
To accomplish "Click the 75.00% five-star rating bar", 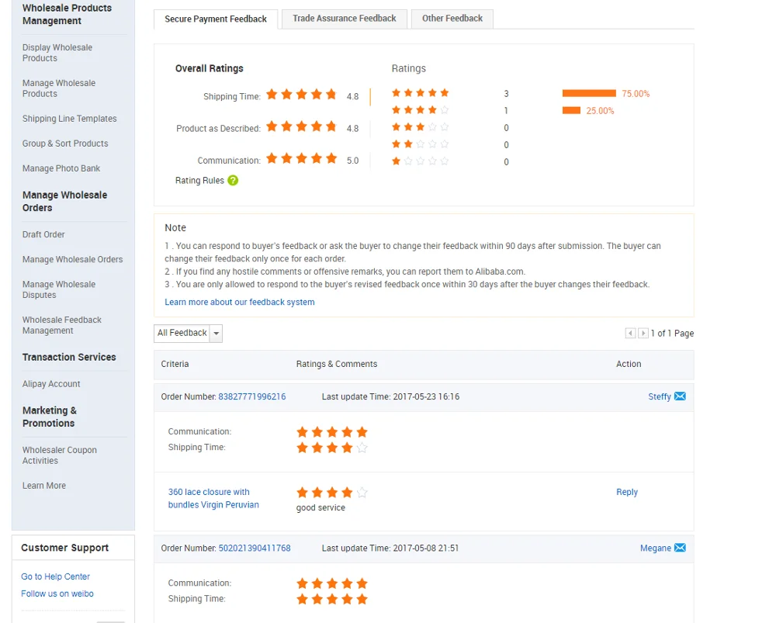I will click(589, 94).
